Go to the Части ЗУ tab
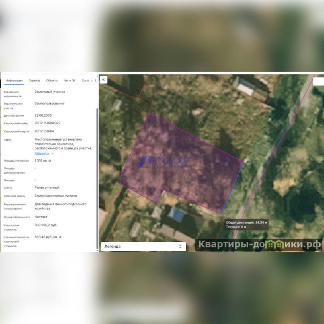The image size is (324, 324). 70,81
